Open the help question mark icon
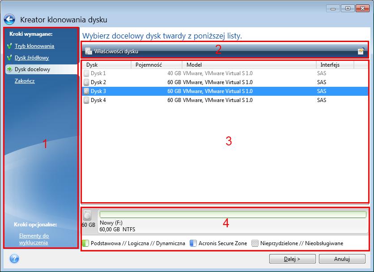Image resolution: width=374 pixels, height=272 pixels. coord(14,259)
